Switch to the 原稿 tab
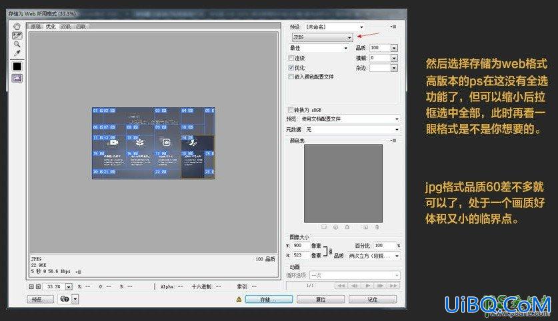This screenshot has width=558, height=321. pos(35,27)
